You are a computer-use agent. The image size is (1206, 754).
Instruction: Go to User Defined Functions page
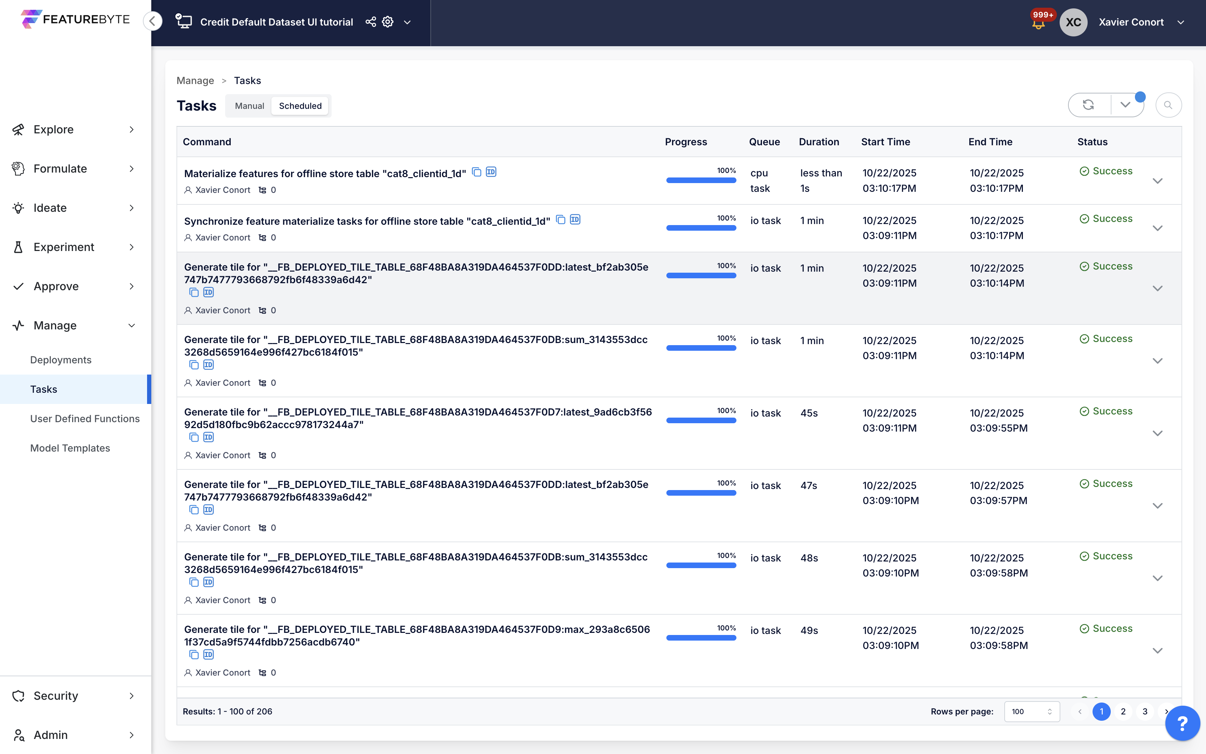pyautogui.click(x=85, y=418)
